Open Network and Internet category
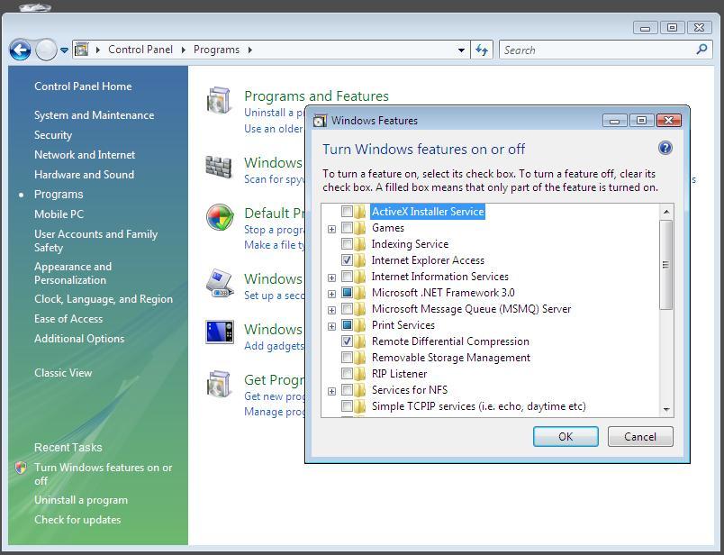Image resolution: width=724 pixels, height=555 pixels. click(85, 155)
